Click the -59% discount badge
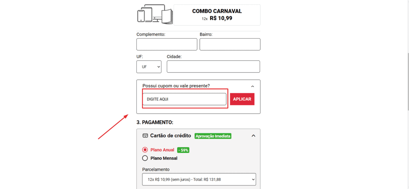The width and height of the screenshot is (409, 189). [183, 150]
